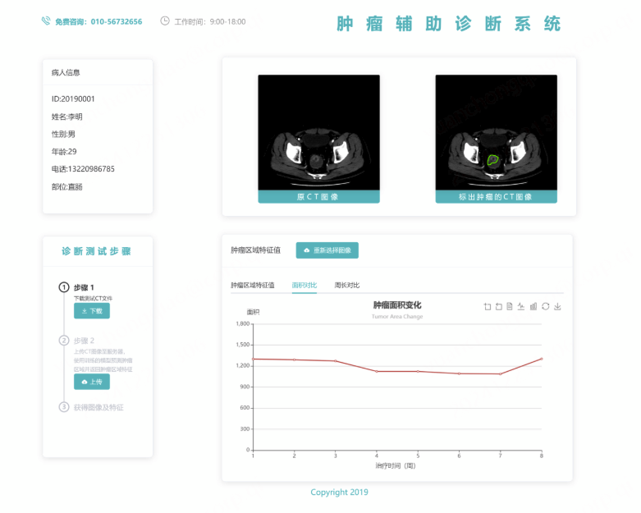Viewport: 641px width, 513px height.
Task: Switch chart to line type icon
Action: tap(521, 307)
